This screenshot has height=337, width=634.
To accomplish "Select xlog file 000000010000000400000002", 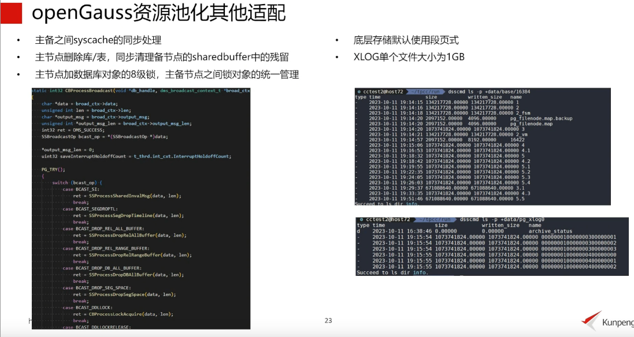I will pos(487,267).
